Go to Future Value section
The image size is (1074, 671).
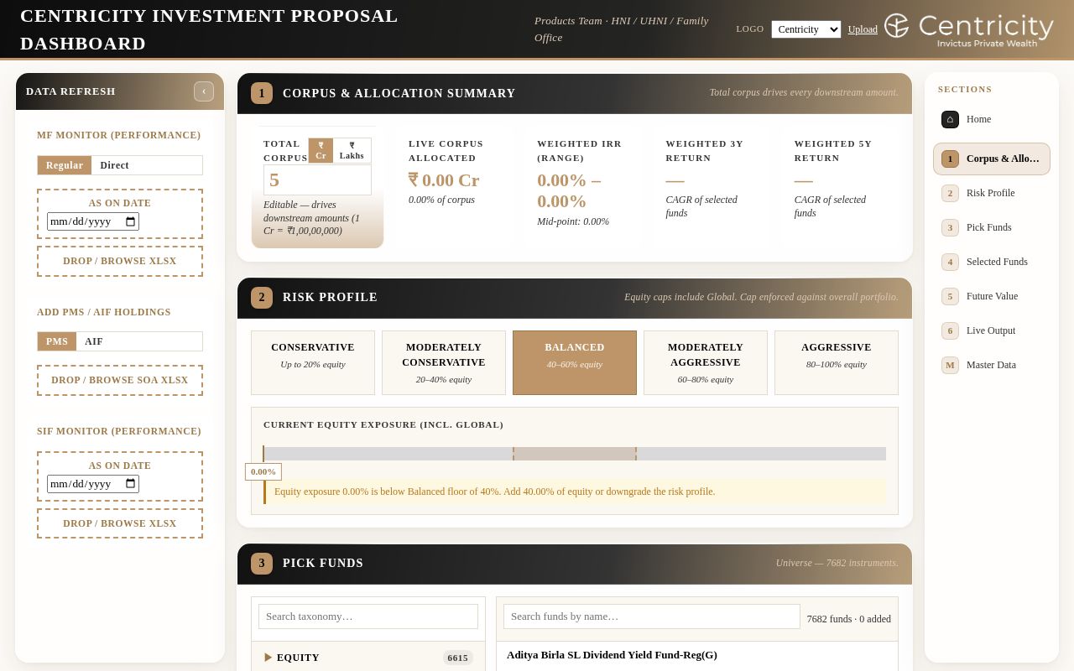coord(992,296)
